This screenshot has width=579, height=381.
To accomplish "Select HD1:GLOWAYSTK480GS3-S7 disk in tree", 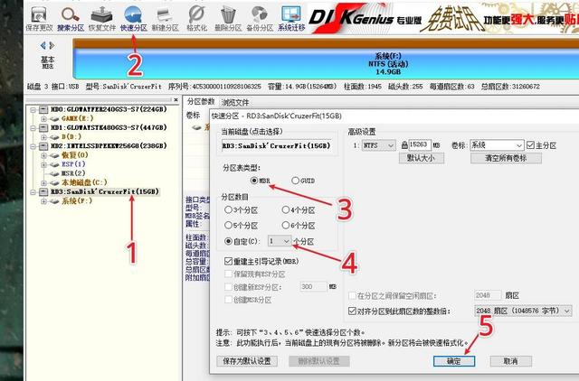I will pyautogui.click(x=109, y=127).
